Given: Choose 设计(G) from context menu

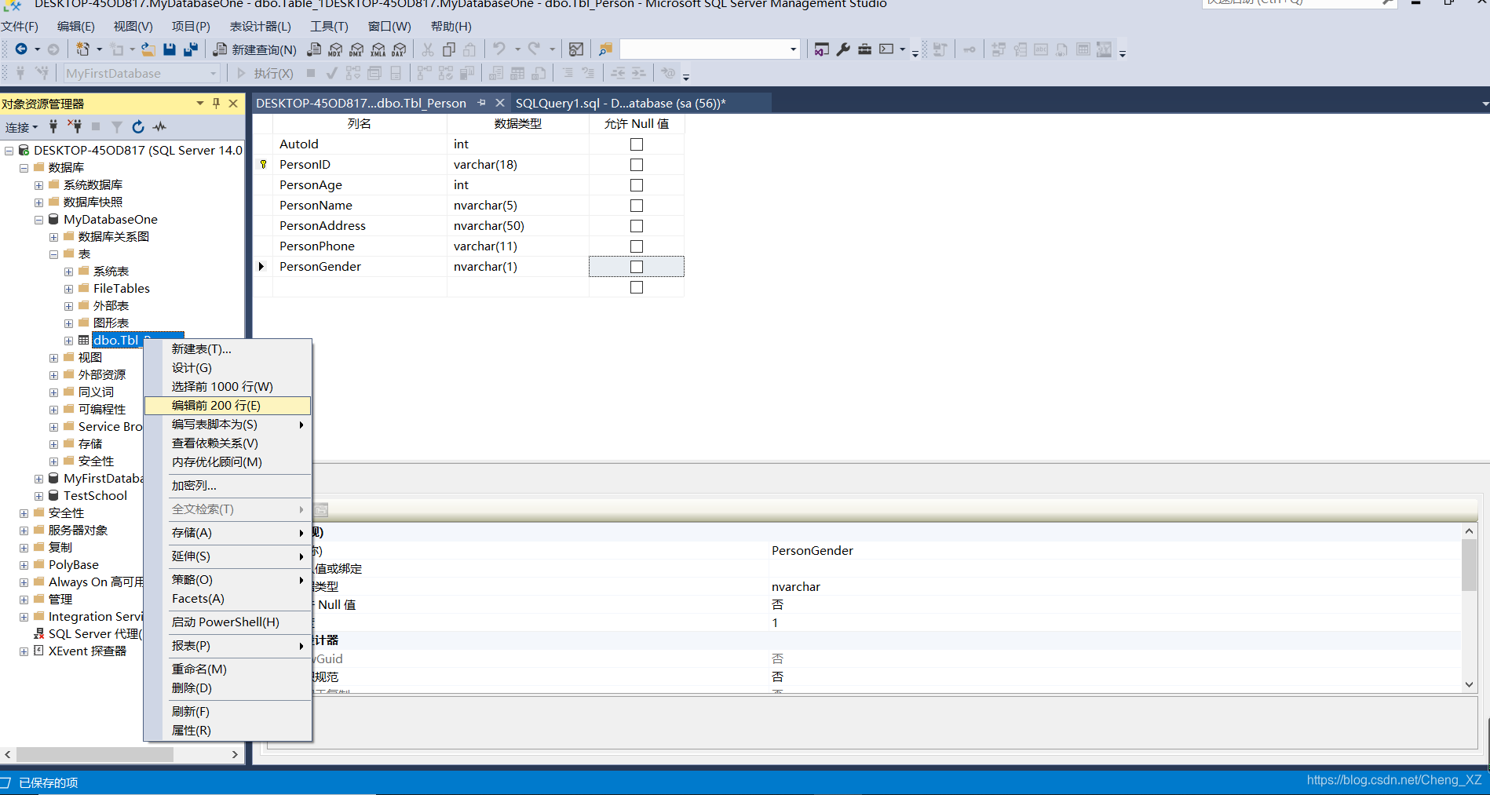Looking at the screenshot, I should coord(228,368).
